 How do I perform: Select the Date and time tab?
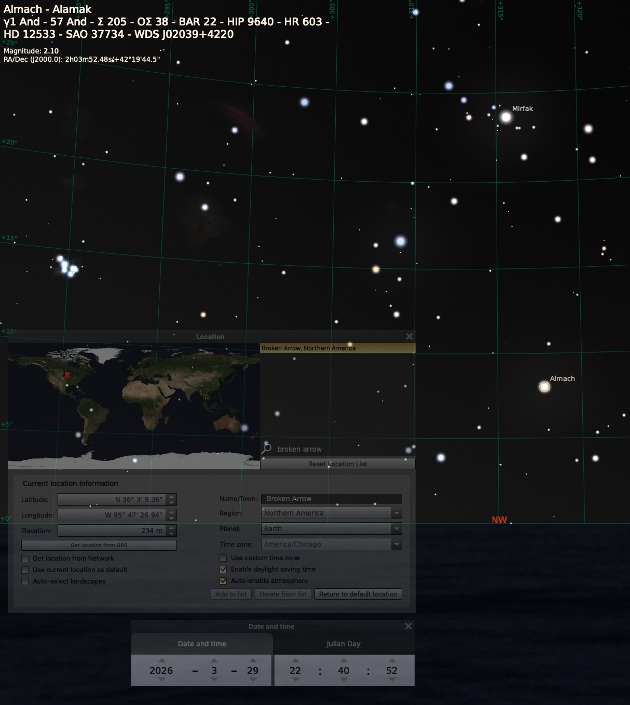(202, 644)
